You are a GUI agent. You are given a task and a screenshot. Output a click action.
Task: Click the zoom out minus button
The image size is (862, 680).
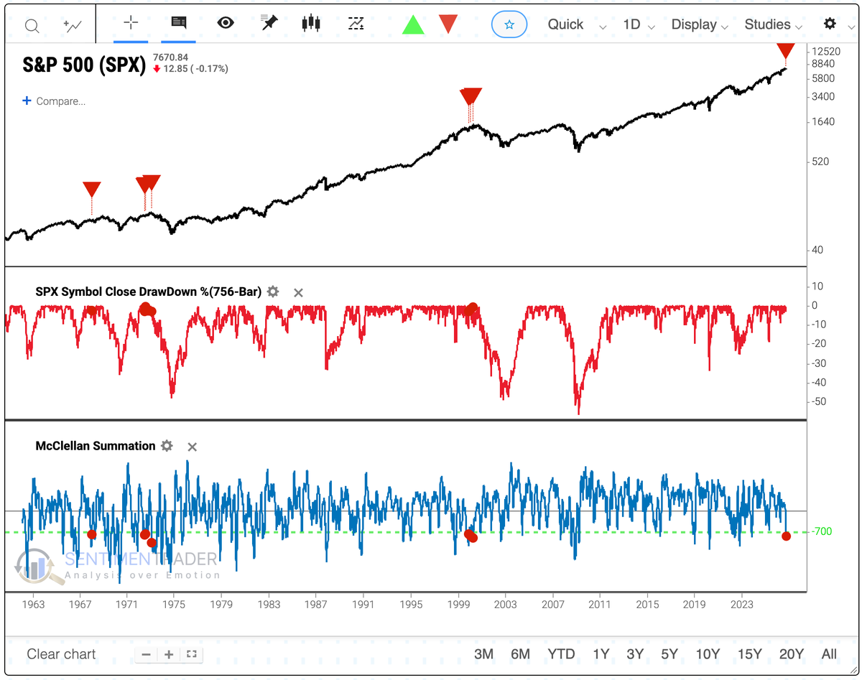pos(146,654)
